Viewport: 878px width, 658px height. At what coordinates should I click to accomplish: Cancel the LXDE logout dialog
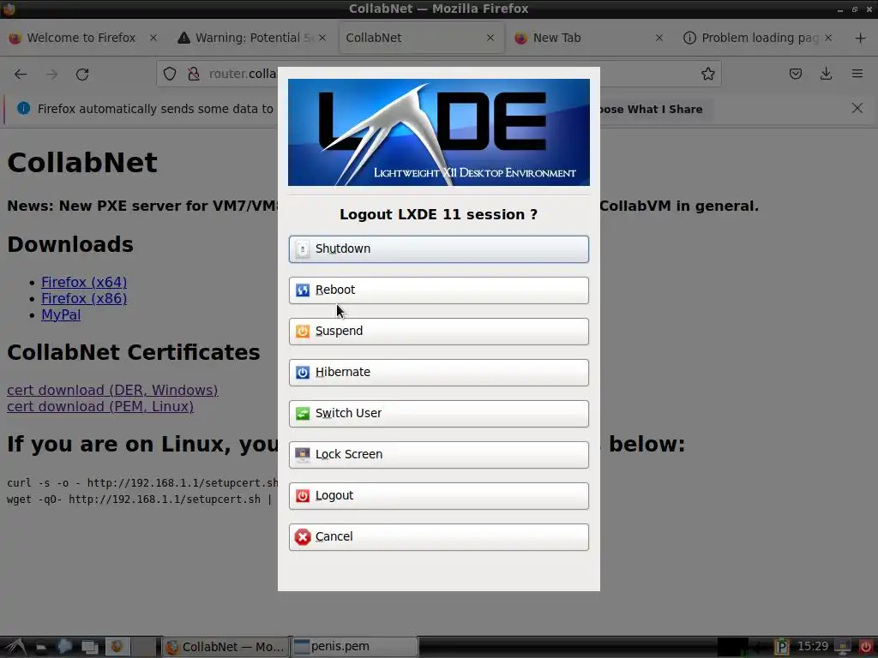pos(438,536)
